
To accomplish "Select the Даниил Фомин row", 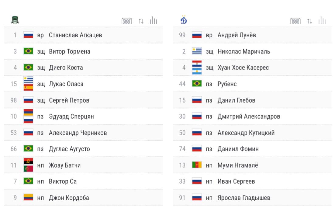I will (x=252, y=149).
